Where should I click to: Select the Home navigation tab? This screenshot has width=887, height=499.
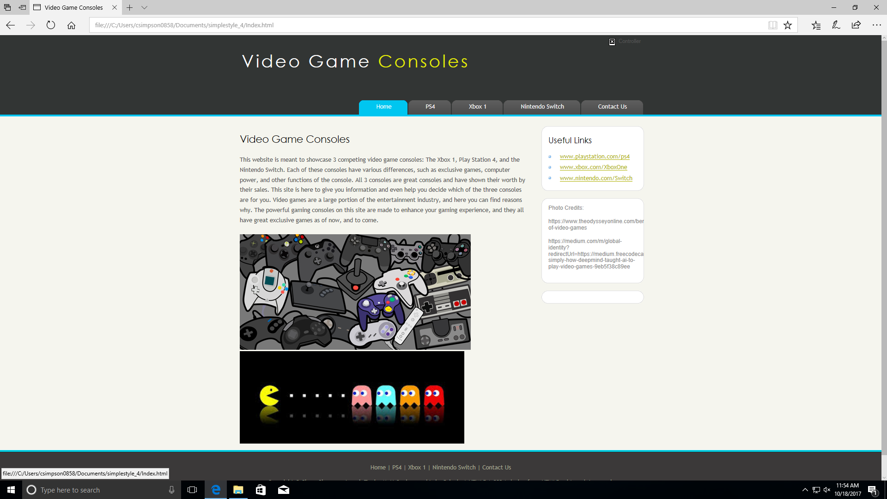point(383,107)
